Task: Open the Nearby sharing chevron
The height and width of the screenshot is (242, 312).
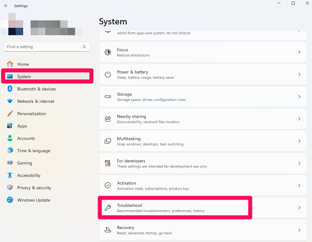Action: (x=299, y=119)
